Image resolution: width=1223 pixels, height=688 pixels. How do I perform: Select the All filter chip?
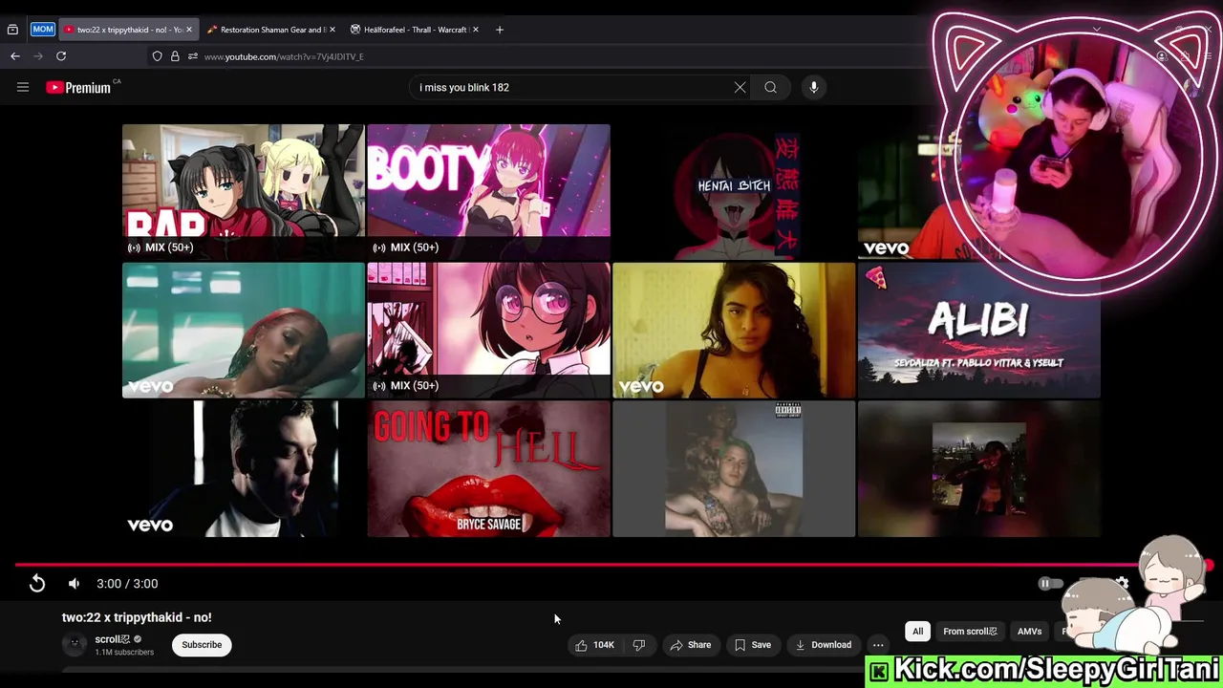click(x=917, y=632)
